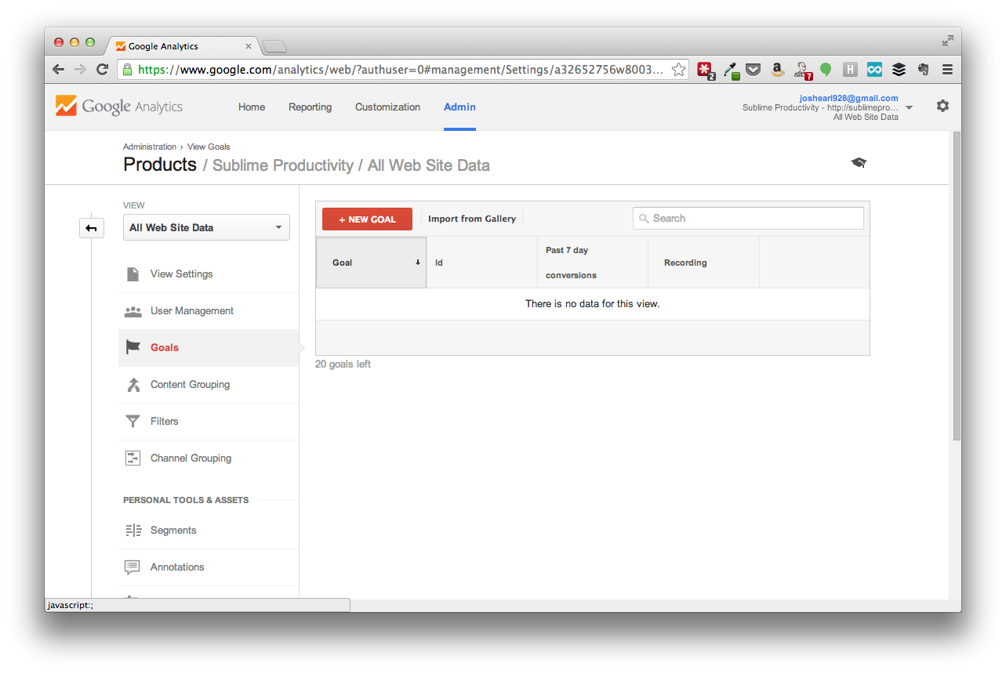Open Content Grouping in sidebar
Screen dimensions: 1006x674
[190, 385]
